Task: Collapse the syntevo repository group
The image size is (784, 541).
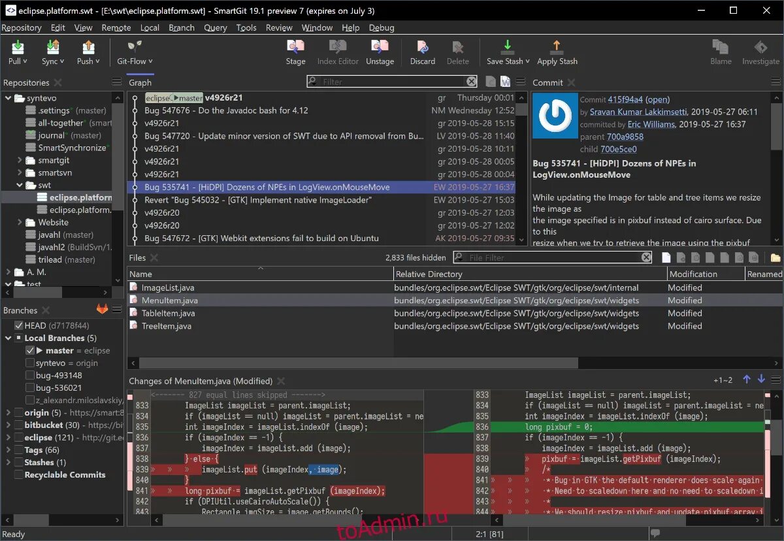Action: coord(8,98)
